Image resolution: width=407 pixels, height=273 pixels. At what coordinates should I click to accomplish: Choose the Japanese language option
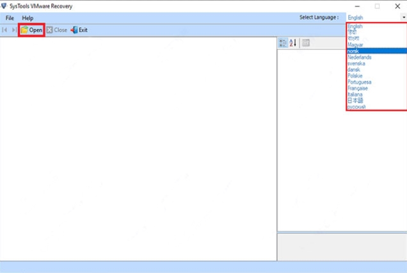click(377, 101)
